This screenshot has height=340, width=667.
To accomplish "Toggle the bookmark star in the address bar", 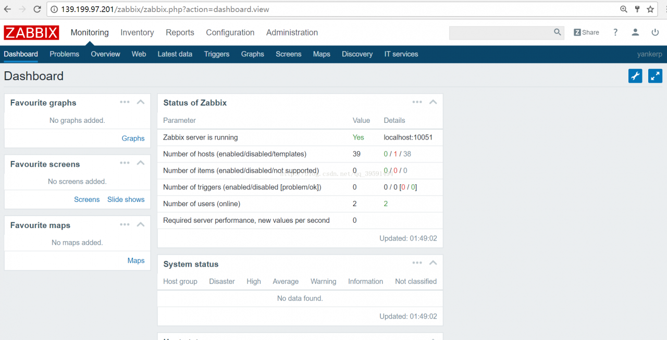I will 649,9.
